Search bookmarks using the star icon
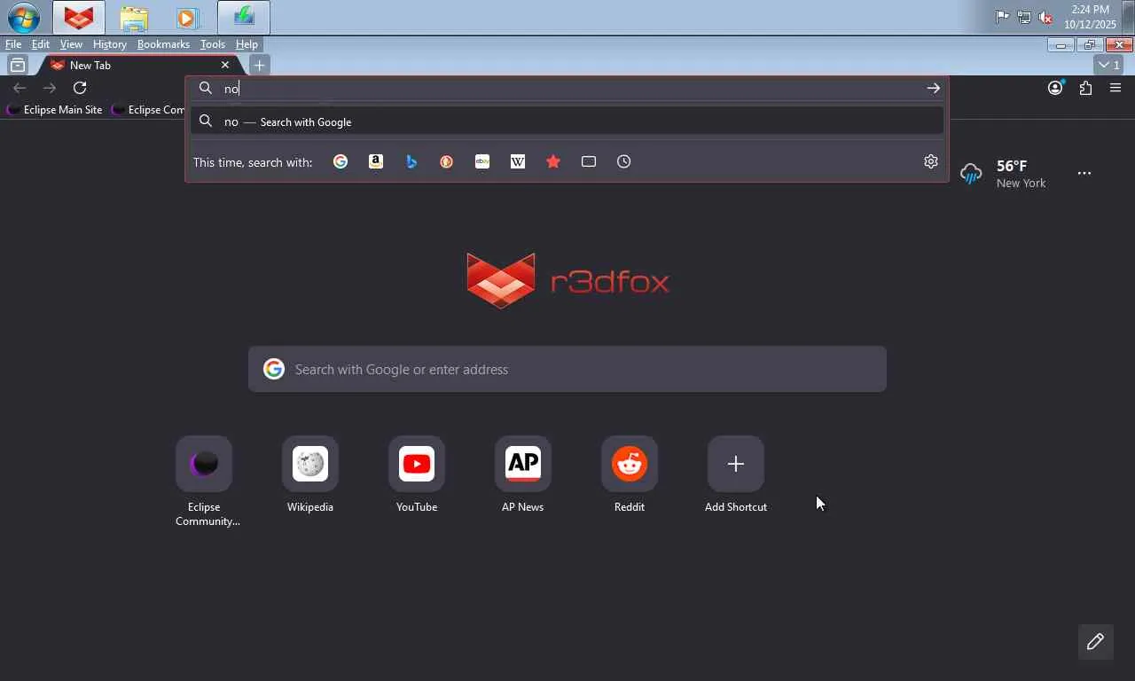The image size is (1135, 681). click(553, 161)
